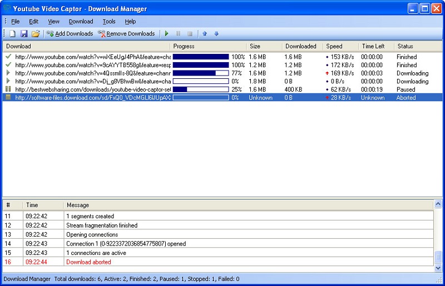Click log Time column header
The width and height of the screenshot is (445, 286).
pos(43,205)
